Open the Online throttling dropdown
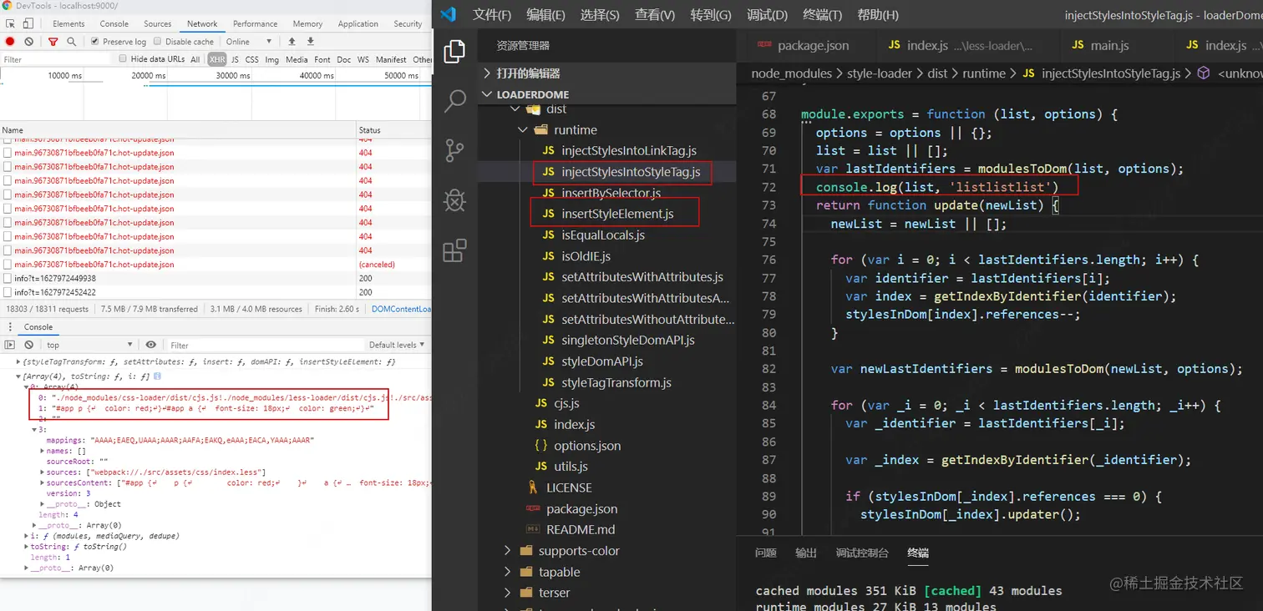Image resolution: width=1263 pixels, height=611 pixels. pyautogui.click(x=250, y=42)
